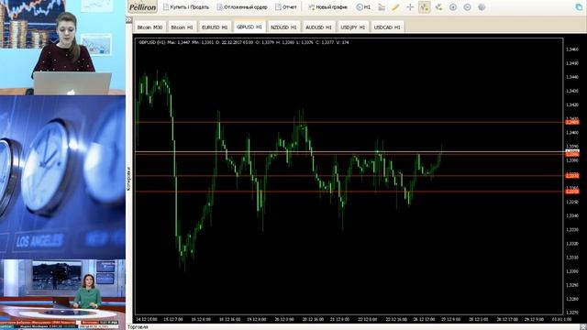Screen dimensions: 587x330
Task: Open the Торговля panel at bottom
Action: tap(138, 327)
